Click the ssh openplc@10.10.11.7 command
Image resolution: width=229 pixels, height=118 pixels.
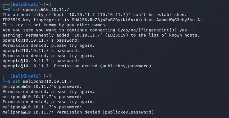coord(41,10)
